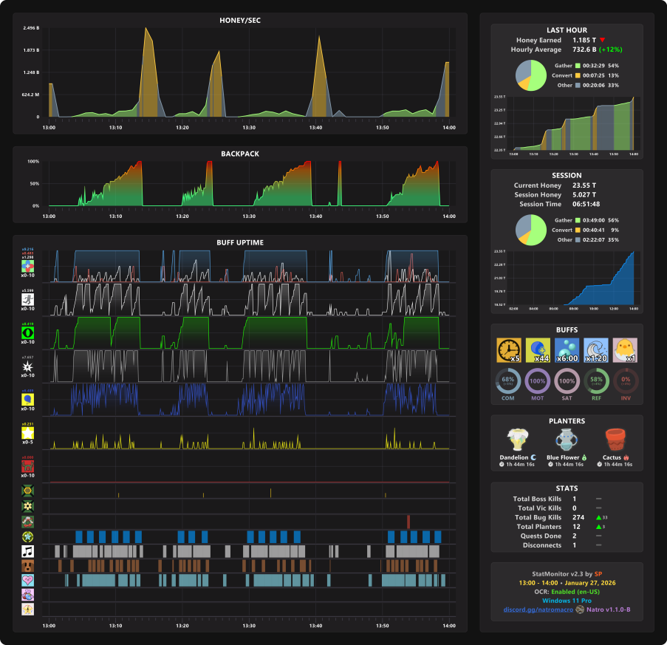Click the red down arrow beside Honey Earned
Image resolution: width=667 pixels, height=645 pixels.
click(602, 40)
